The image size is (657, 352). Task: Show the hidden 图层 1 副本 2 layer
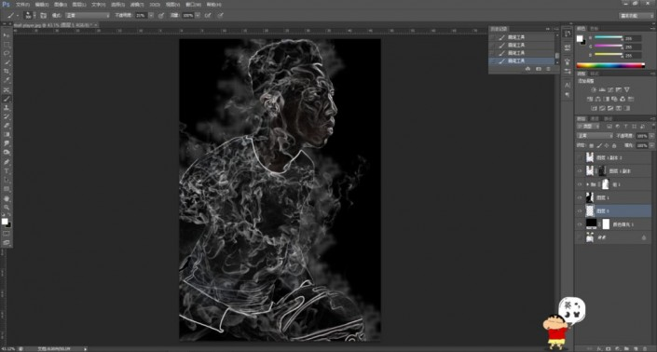click(580, 157)
